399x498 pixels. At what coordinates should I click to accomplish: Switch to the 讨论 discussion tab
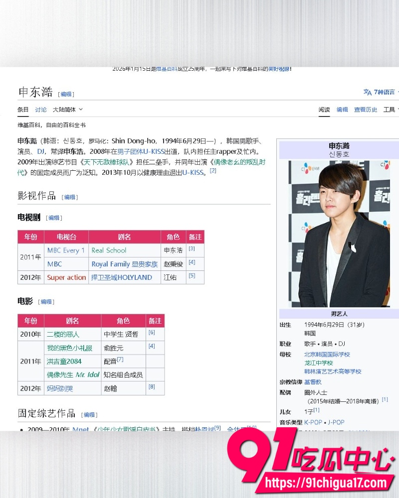coord(41,110)
